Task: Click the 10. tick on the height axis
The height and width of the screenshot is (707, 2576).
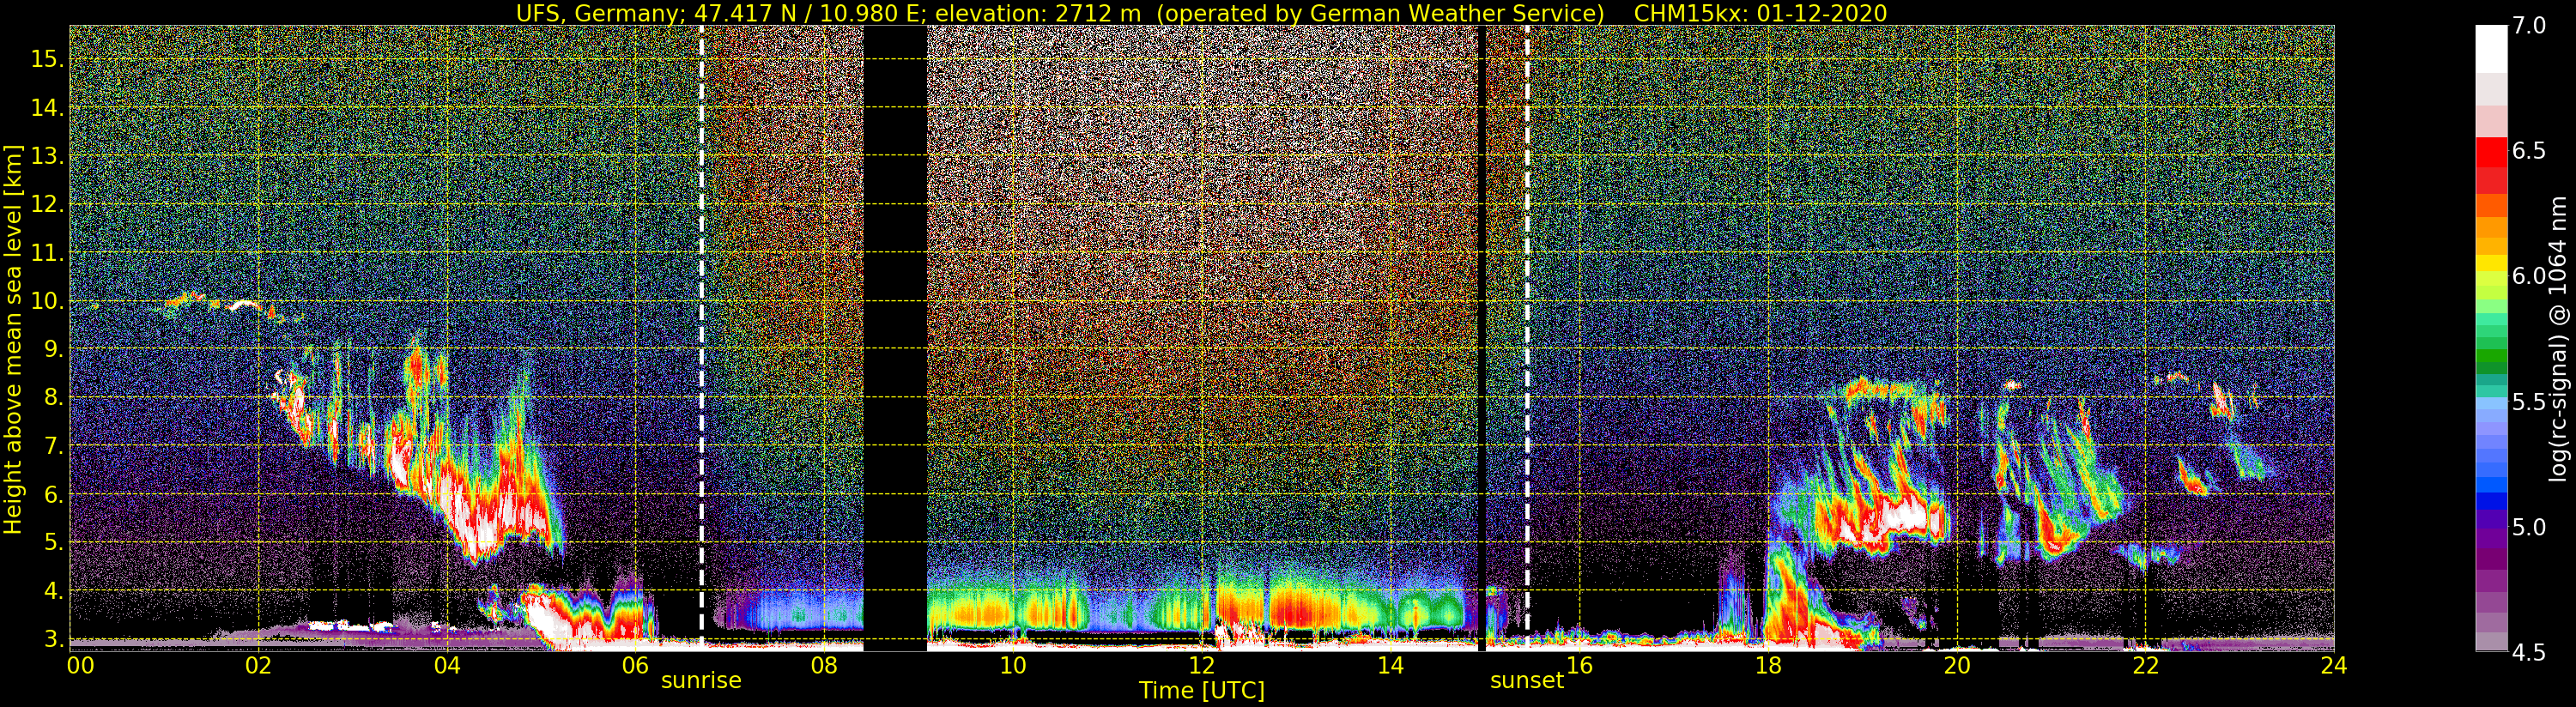Action: click(47, 301)
